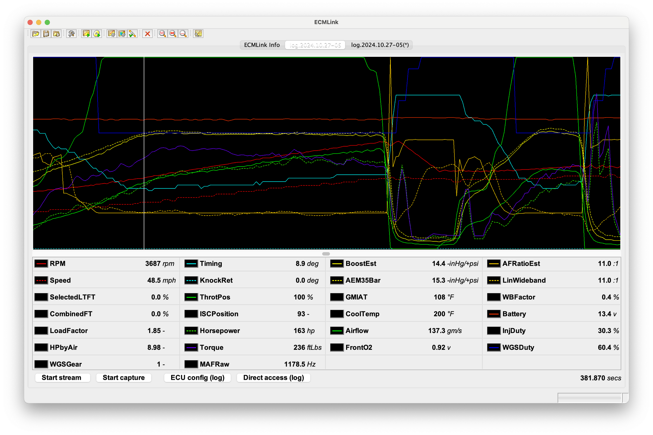
Task: Switch to the ECMLink Info tab
Action: click(x=262, y=45)
